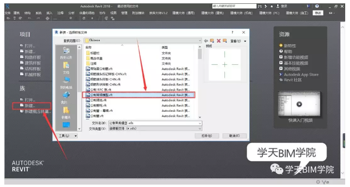
Task: Switch to the 体量和场地 ribbon tab
Action: [87, 13]
